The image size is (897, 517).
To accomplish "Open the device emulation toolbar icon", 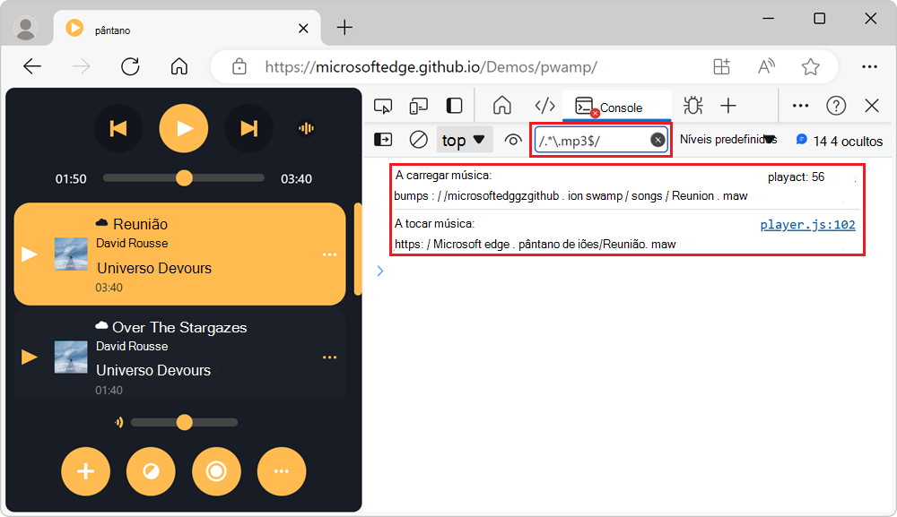I will point(418,105).
